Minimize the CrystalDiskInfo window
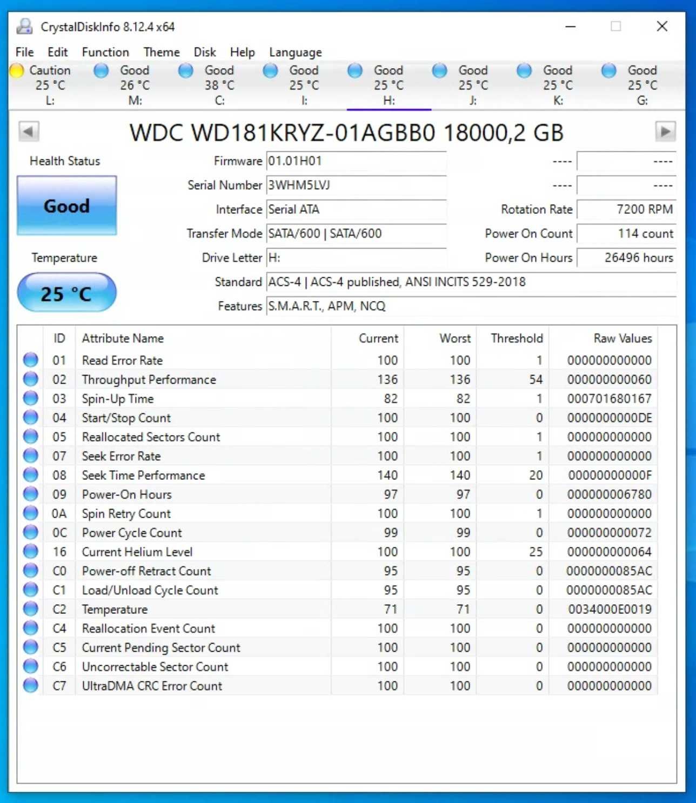Image resolution: width=696 pixels, height=803 pixels. 571,26
